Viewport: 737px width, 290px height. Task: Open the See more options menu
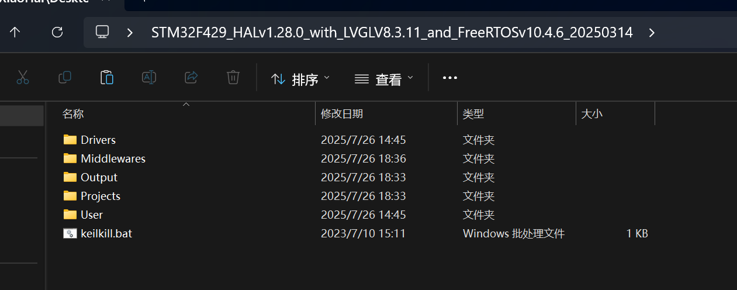pyautogui.click(x=450, y=78)
